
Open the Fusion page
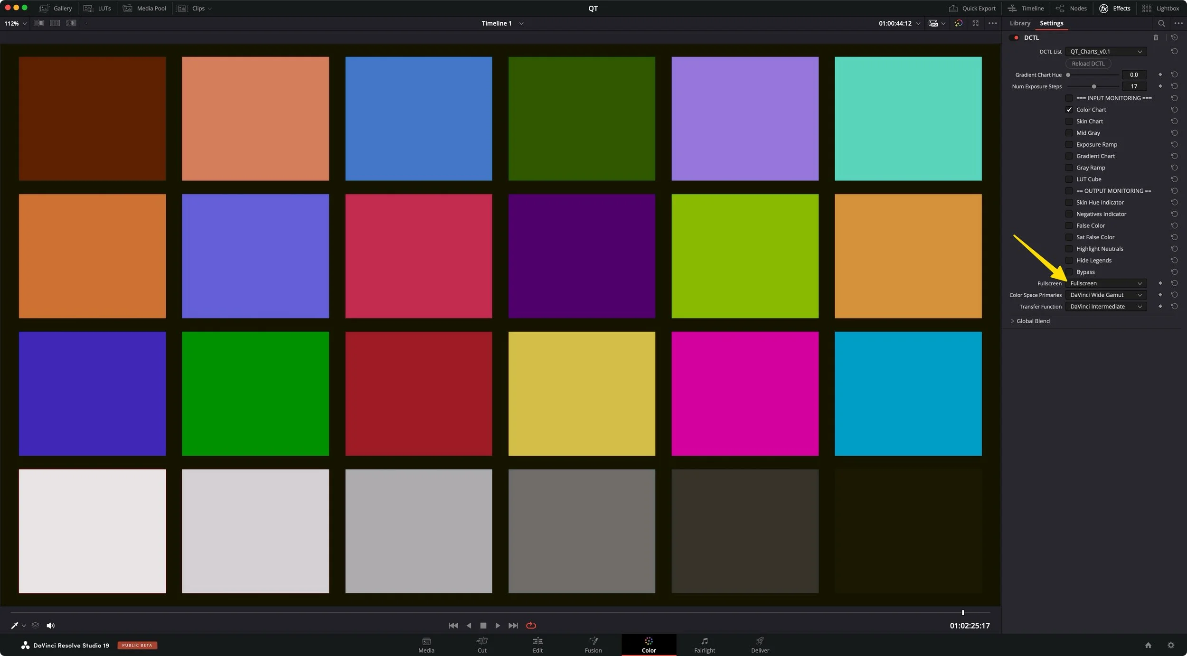click(593, 645)
